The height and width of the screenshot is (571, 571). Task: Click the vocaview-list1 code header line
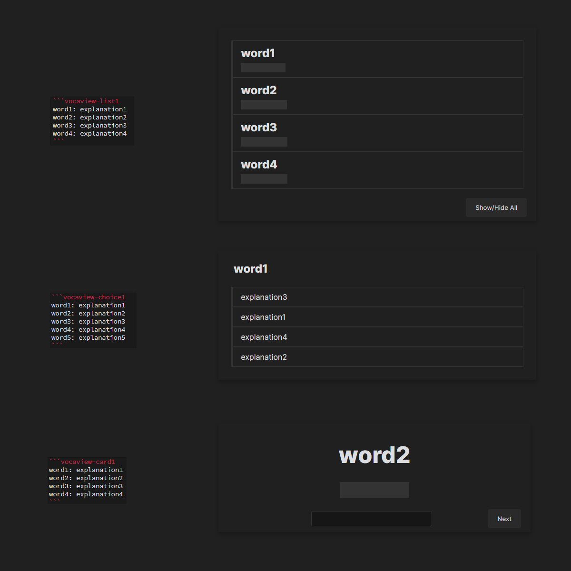[86, 101]
